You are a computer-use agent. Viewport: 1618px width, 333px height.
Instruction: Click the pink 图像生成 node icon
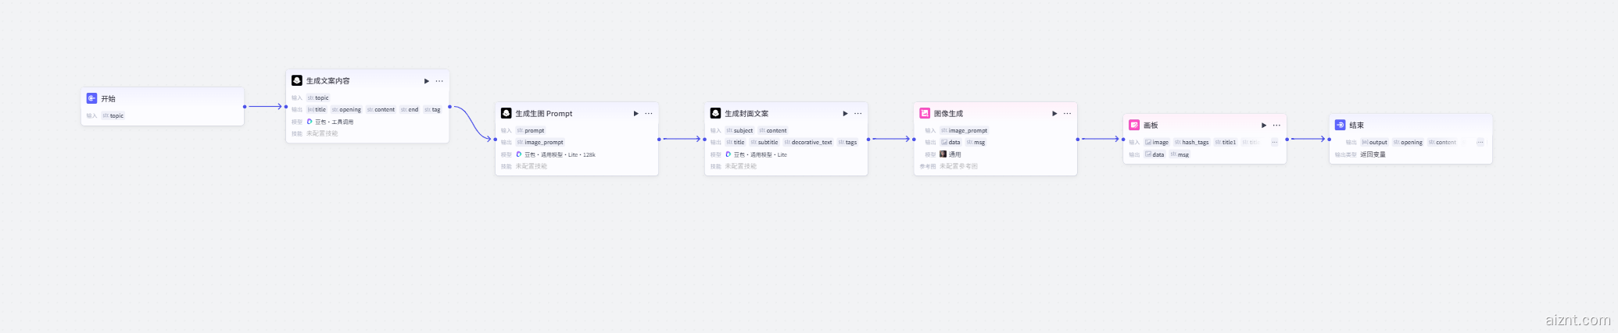tap(925, 113)
